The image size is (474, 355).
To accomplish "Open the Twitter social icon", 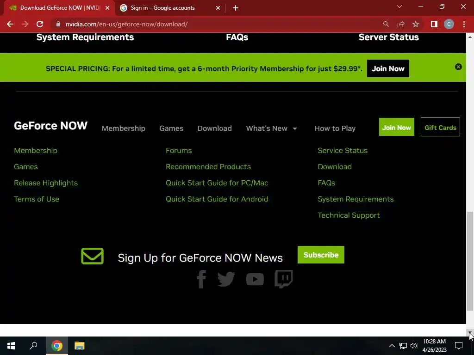I will (226, 279).
